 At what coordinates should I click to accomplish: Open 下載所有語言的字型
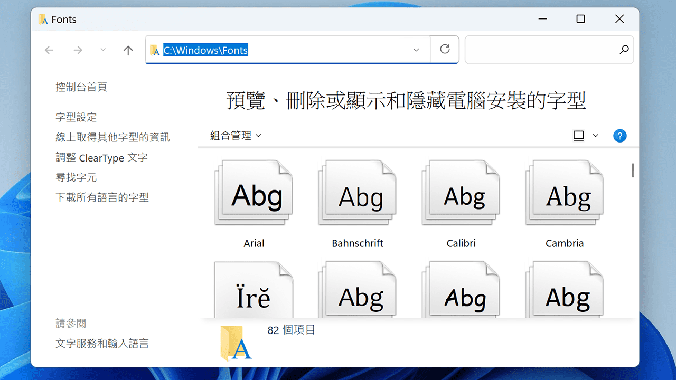102,197
